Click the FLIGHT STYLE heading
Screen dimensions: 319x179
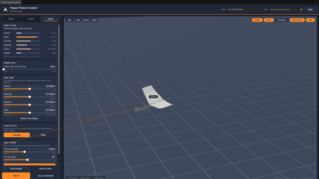[10, 126]
